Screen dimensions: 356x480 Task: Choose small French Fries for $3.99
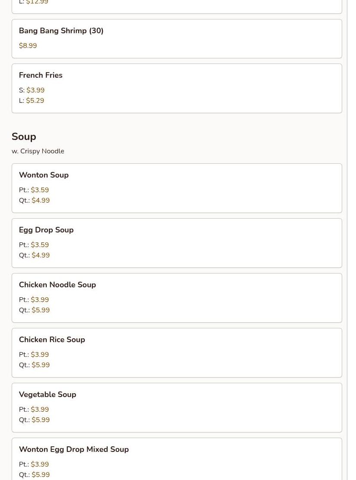pyautogui.click(x=35, y=90)
